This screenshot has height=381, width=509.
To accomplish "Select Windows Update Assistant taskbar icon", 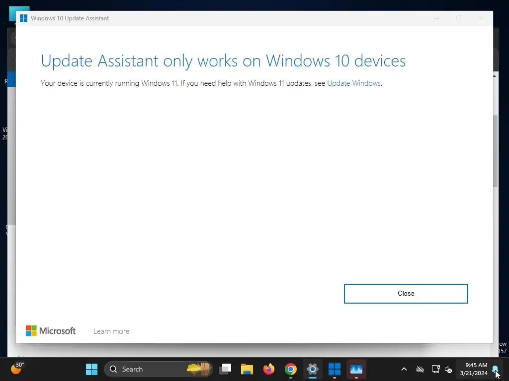I will point(335,369).
